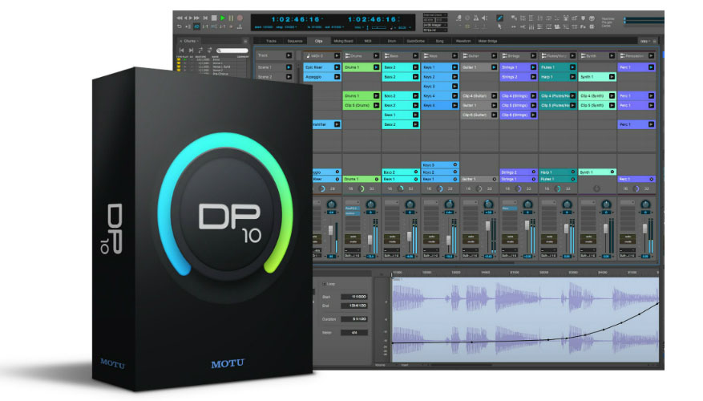Select the blue pencil tool in toolbar
Screen dimensions: 703x401
coord(499,18)
